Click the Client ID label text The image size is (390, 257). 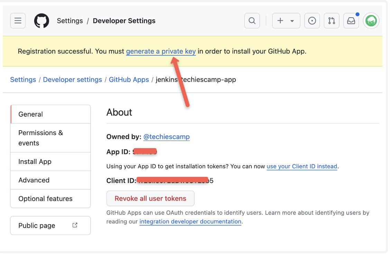[121, 180]
